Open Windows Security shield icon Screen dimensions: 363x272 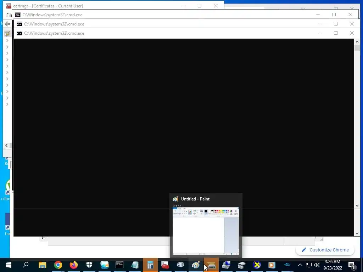[89, 265]
